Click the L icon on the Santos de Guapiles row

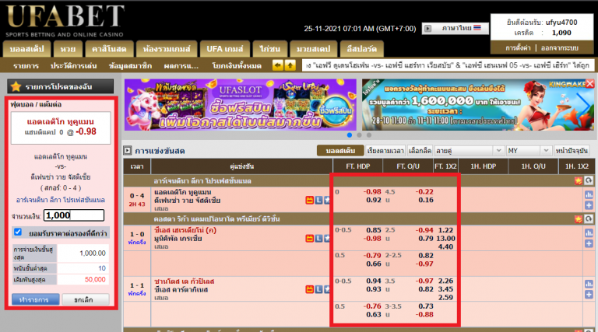318,289
